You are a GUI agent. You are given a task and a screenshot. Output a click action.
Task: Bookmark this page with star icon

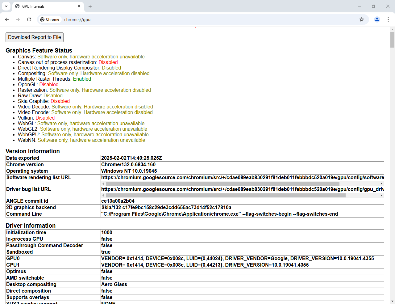[362, 19]
